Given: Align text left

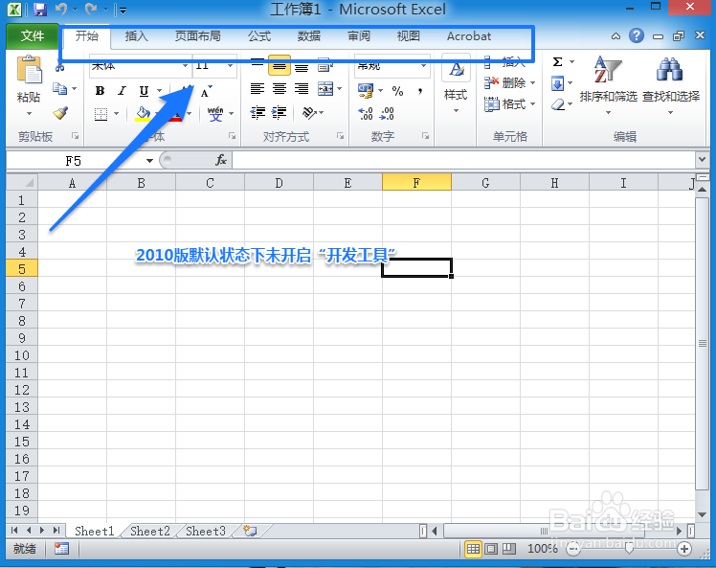Looking at the screenshot, I should click(257, 89).
